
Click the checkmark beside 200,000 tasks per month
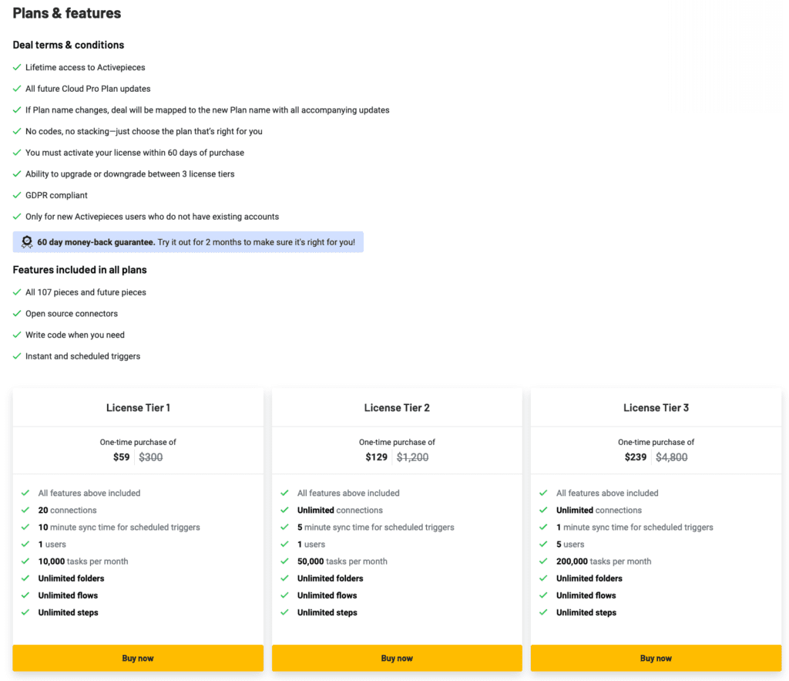(543, 561)
